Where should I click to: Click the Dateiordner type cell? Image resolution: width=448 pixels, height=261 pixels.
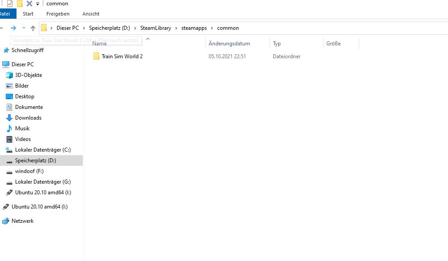click(287, 56)
